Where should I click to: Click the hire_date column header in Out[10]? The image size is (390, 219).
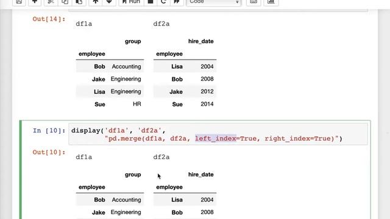pos(200,175)
